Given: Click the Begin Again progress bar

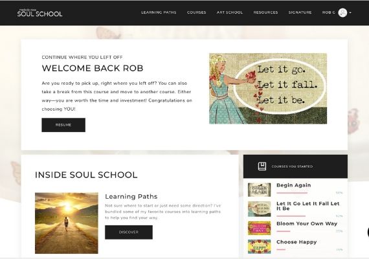Looking at the screenshot, I should point(292,193).
